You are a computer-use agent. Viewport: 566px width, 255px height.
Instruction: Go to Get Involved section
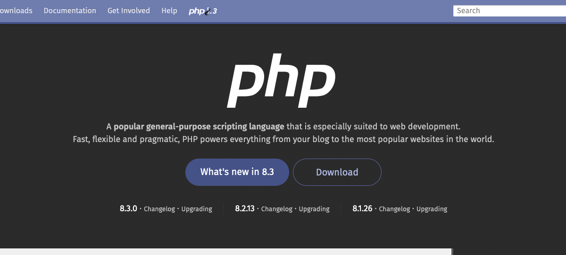(x=129, y=10)
